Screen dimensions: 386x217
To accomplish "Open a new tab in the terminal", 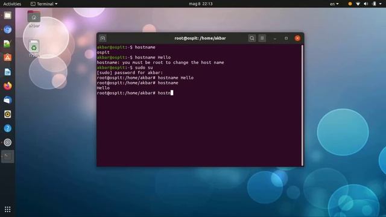I will point(103,39).
